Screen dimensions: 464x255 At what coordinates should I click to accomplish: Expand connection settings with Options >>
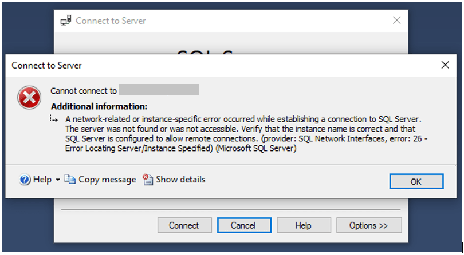tap(369, 225)
